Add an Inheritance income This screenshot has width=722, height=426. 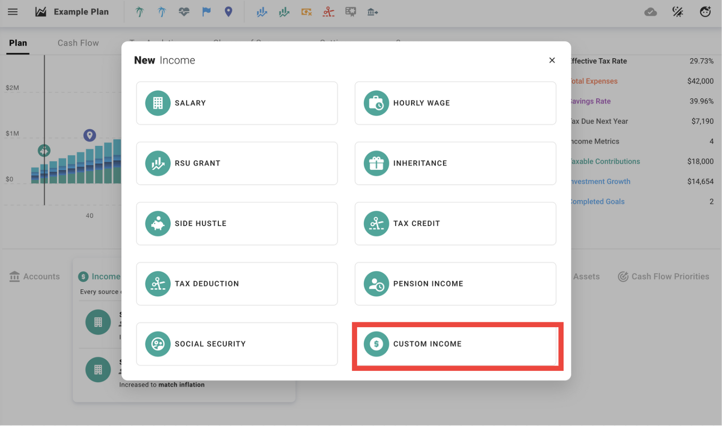[456, 163]
